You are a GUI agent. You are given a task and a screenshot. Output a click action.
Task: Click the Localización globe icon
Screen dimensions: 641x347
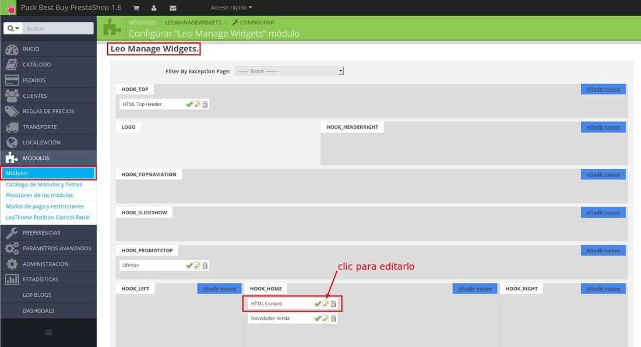12,142
